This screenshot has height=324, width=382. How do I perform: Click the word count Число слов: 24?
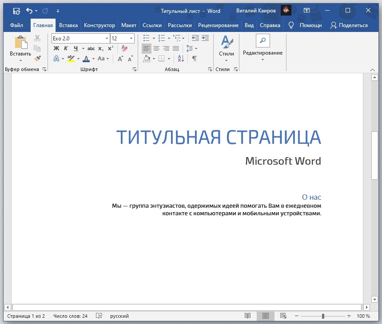[x=70, y=316]
